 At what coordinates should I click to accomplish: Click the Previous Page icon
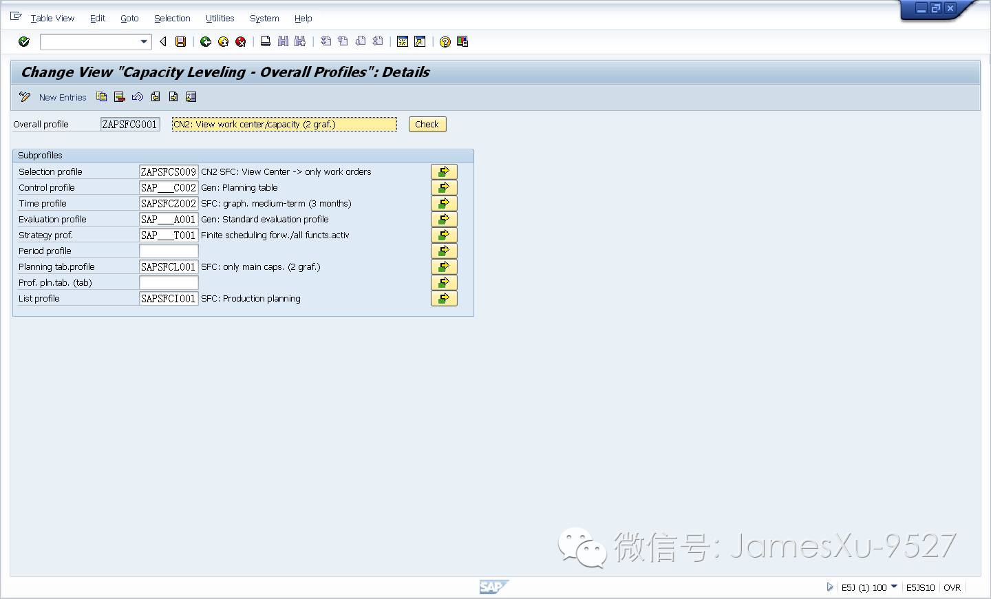(x=343, y=41)
